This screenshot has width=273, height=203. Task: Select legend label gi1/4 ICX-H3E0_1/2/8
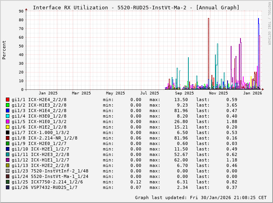point(39,116)
